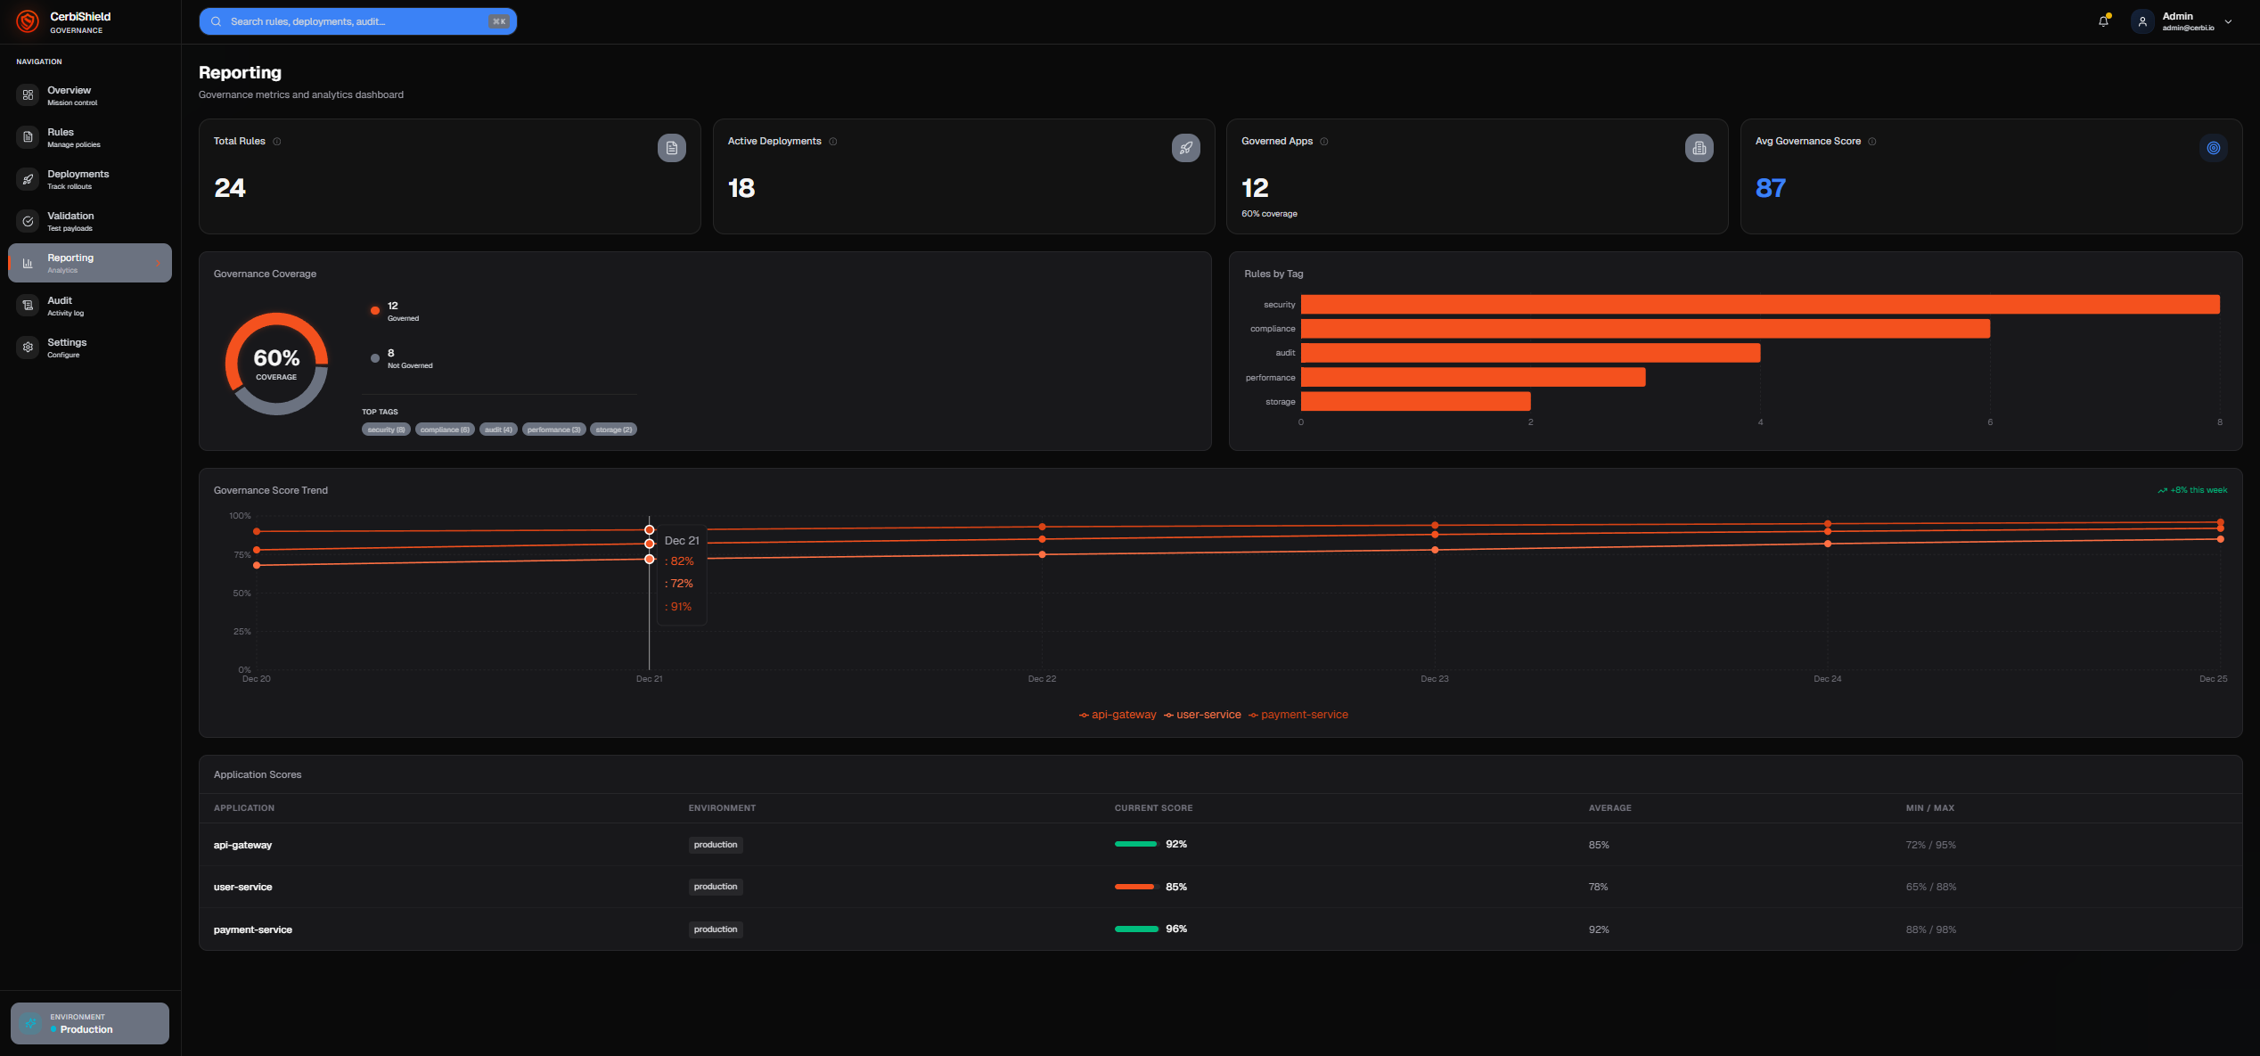
Task: Toggle the user-service line visibility
Action: [x=1202, y=714]
